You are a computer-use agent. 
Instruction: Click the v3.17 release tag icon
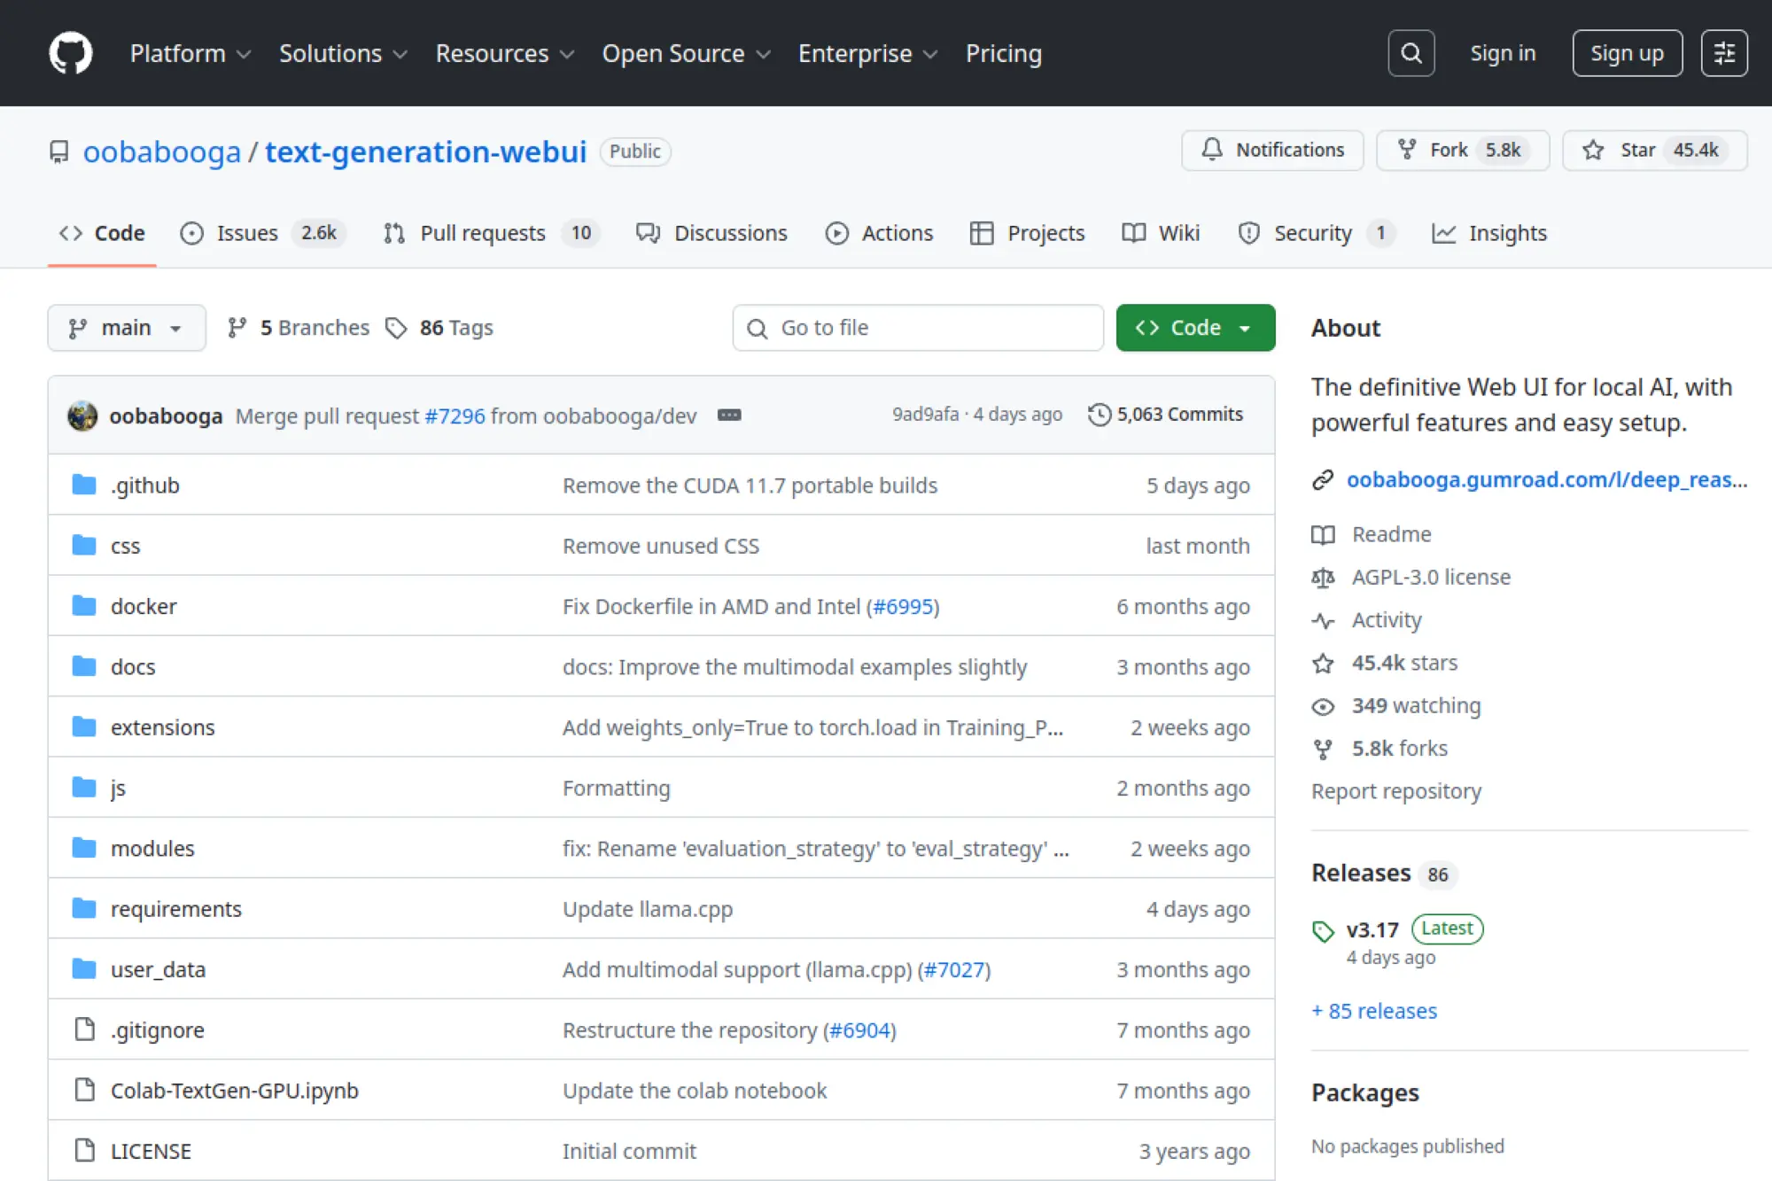[1323, 931]
